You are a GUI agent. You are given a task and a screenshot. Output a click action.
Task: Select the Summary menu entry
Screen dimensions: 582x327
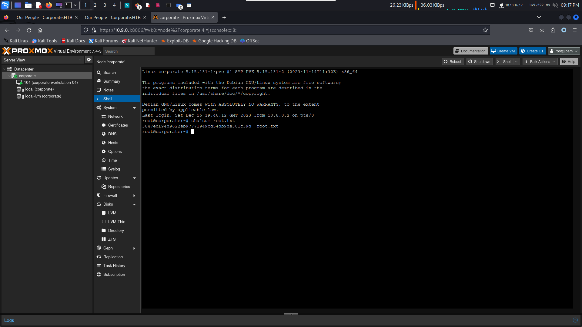tap(112, 81)
